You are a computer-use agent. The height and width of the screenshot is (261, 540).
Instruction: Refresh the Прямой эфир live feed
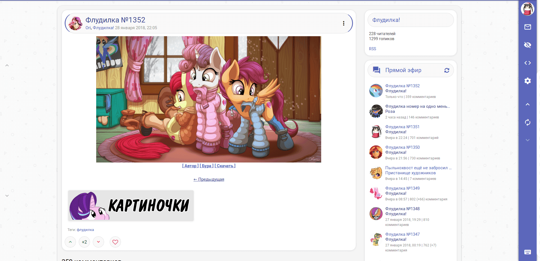coord(447,70)
